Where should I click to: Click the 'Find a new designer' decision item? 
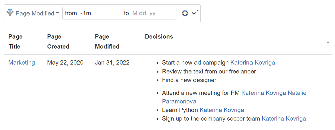(189, 80)
